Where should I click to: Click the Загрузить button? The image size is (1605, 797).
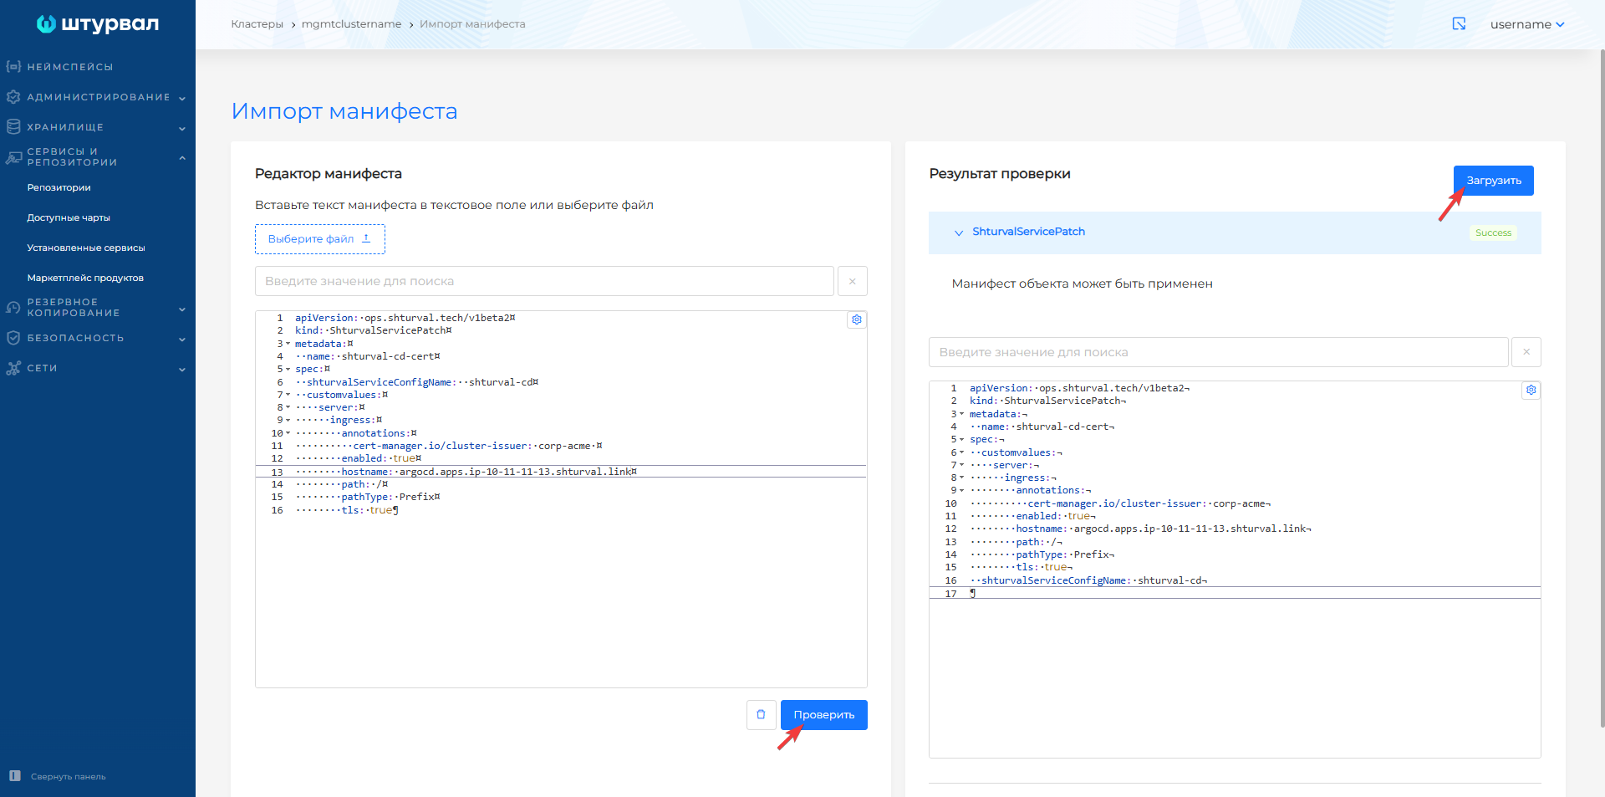point(1494,181)
